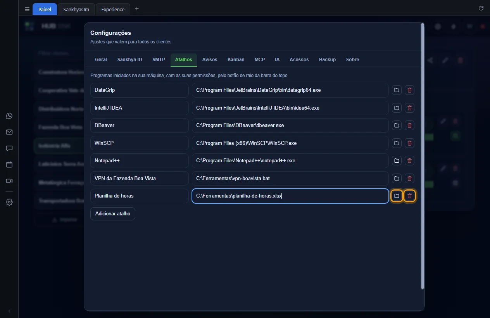The width and height of the screenshot is (490, 318).
Task: Delete the IntelliJ IDEA shortcut
Action: 409,108
